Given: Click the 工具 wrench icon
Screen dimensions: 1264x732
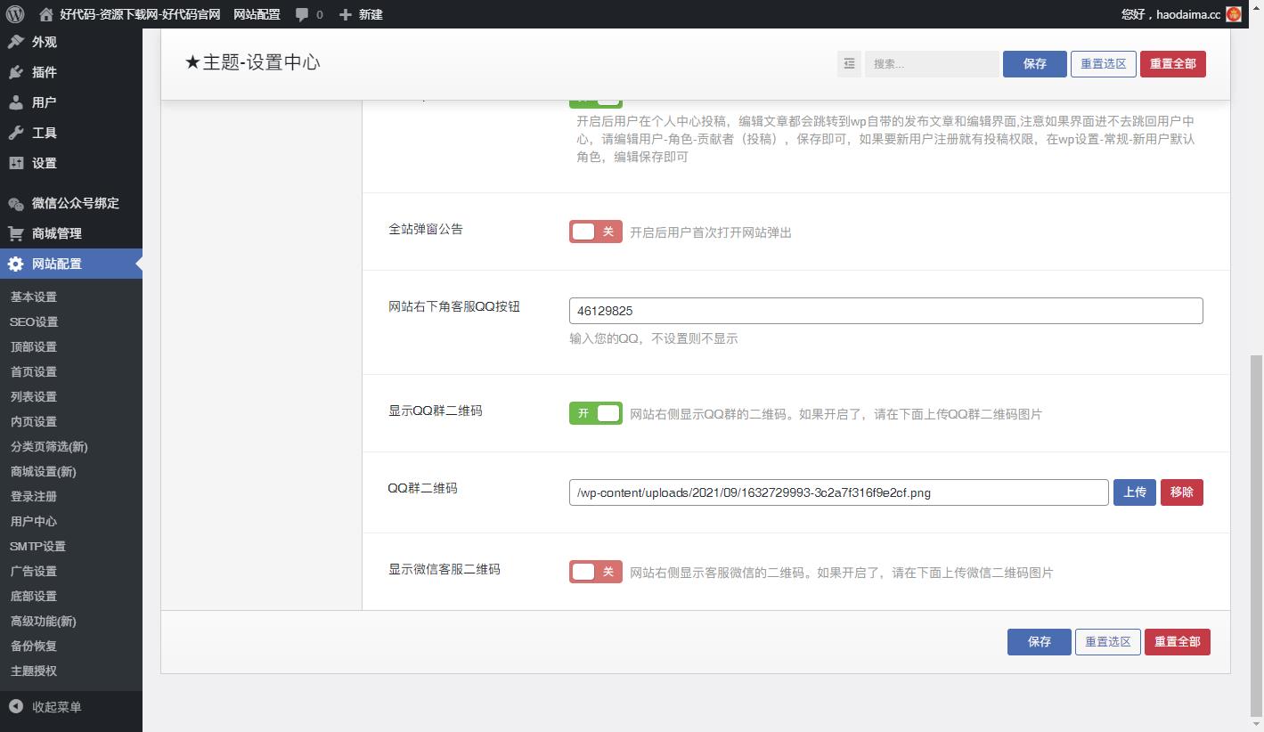Looking at the screenshot, I should (x=16, y=133).
